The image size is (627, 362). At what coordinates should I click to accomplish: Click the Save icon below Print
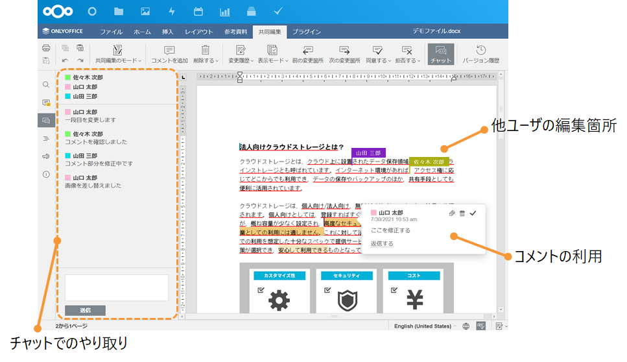pos(46,60)
